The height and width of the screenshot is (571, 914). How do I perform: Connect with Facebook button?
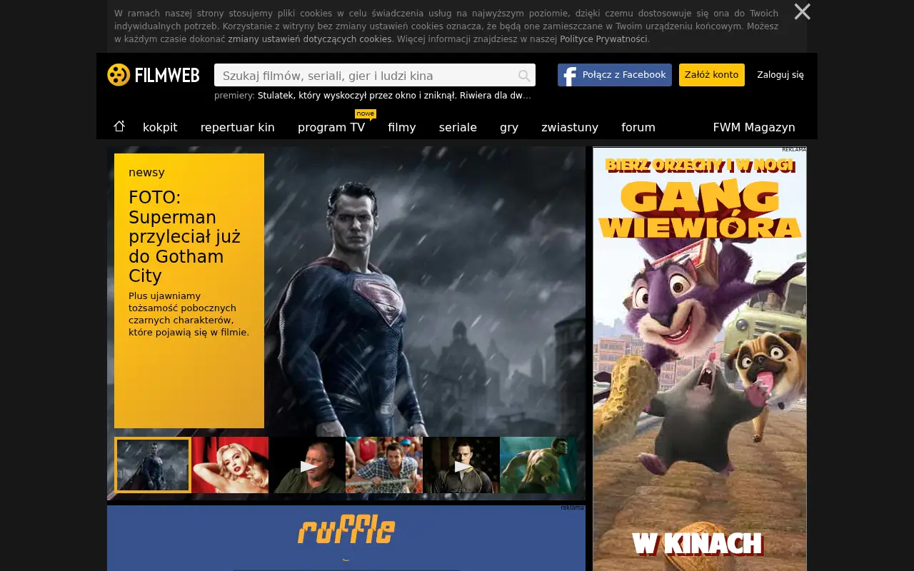pos(615,75)
